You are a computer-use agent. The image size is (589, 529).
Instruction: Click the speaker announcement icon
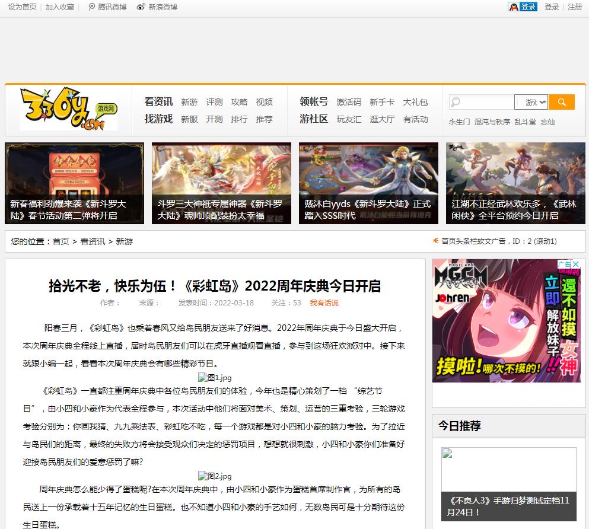point(436,241)
